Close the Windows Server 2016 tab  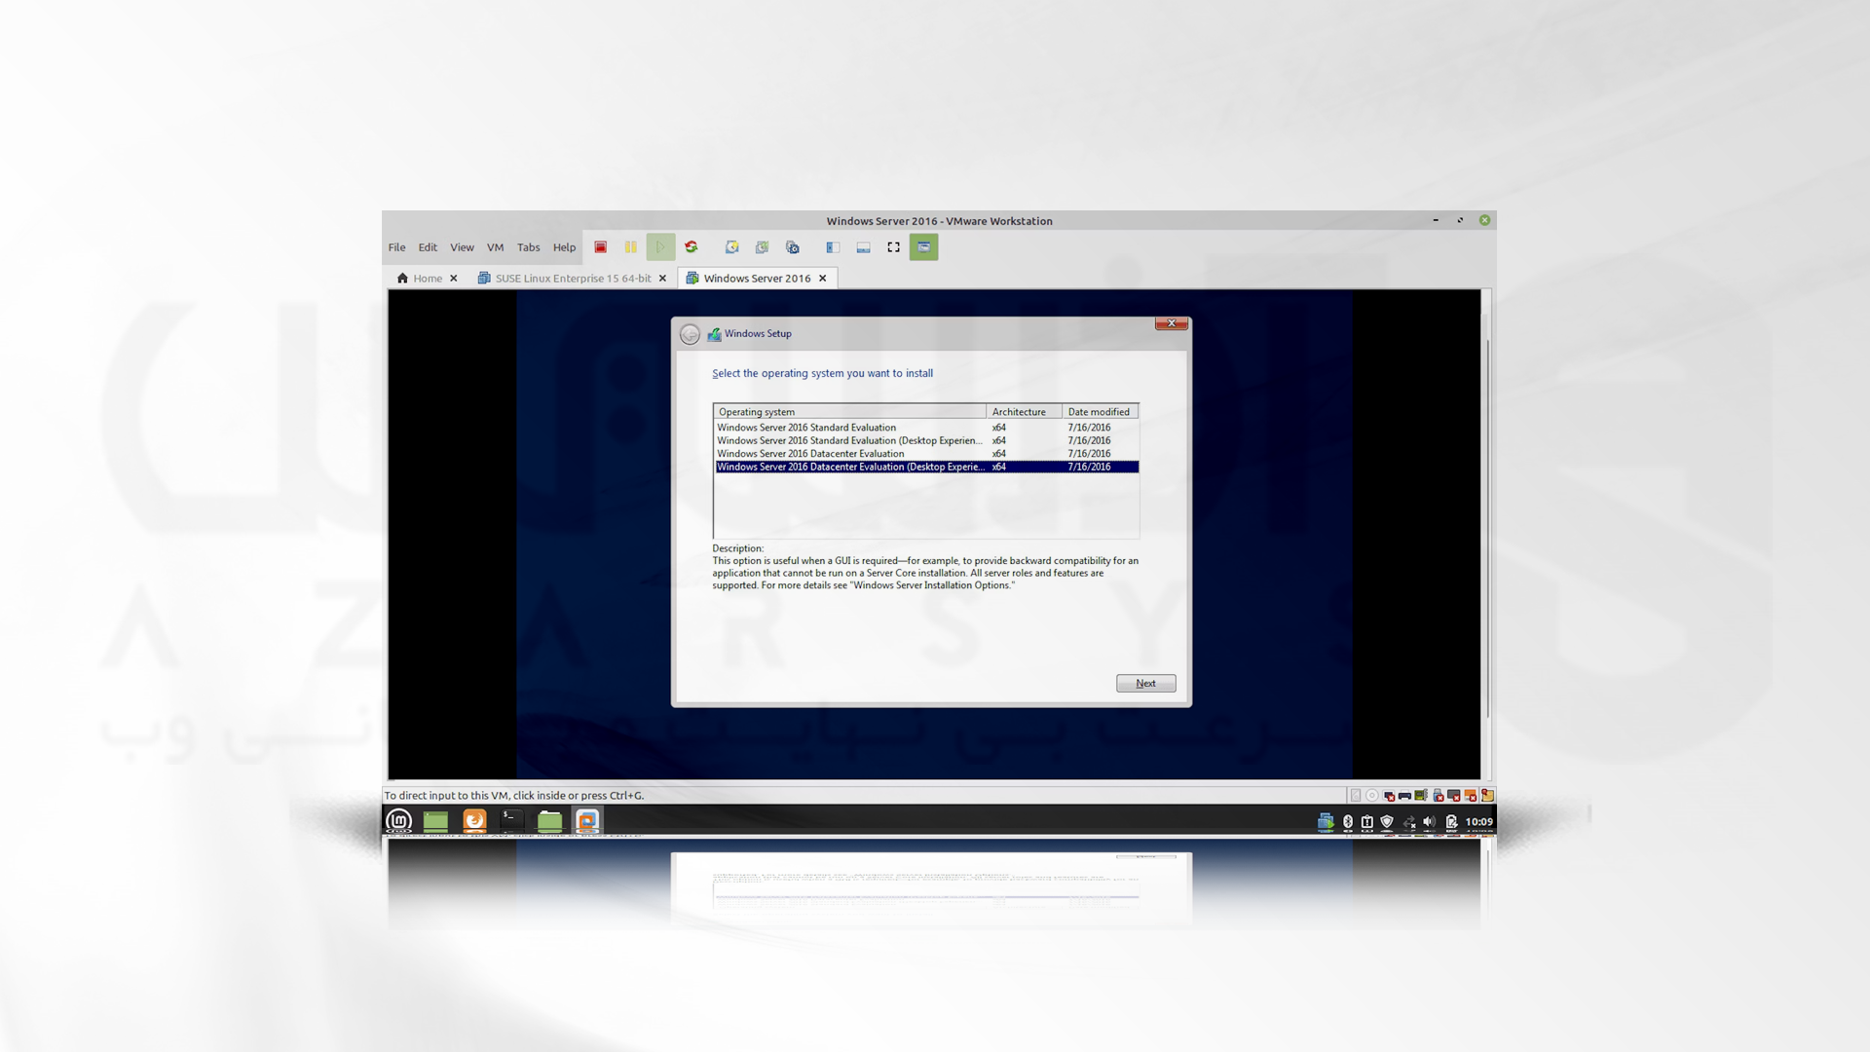tap(823, 279)
